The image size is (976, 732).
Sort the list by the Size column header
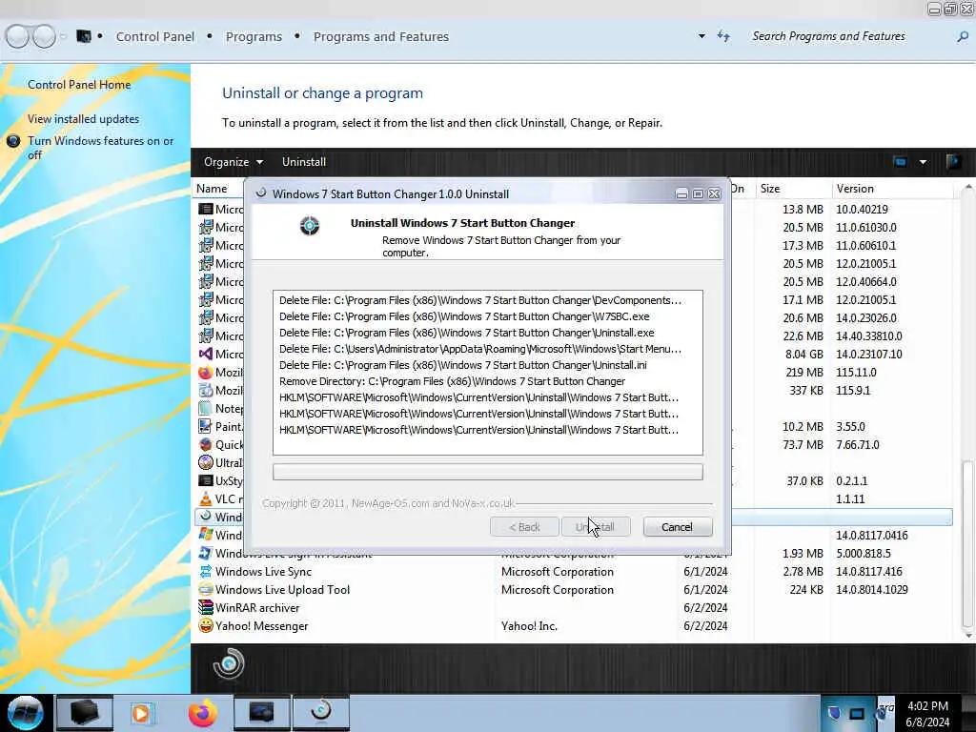[x=770, y=189]
